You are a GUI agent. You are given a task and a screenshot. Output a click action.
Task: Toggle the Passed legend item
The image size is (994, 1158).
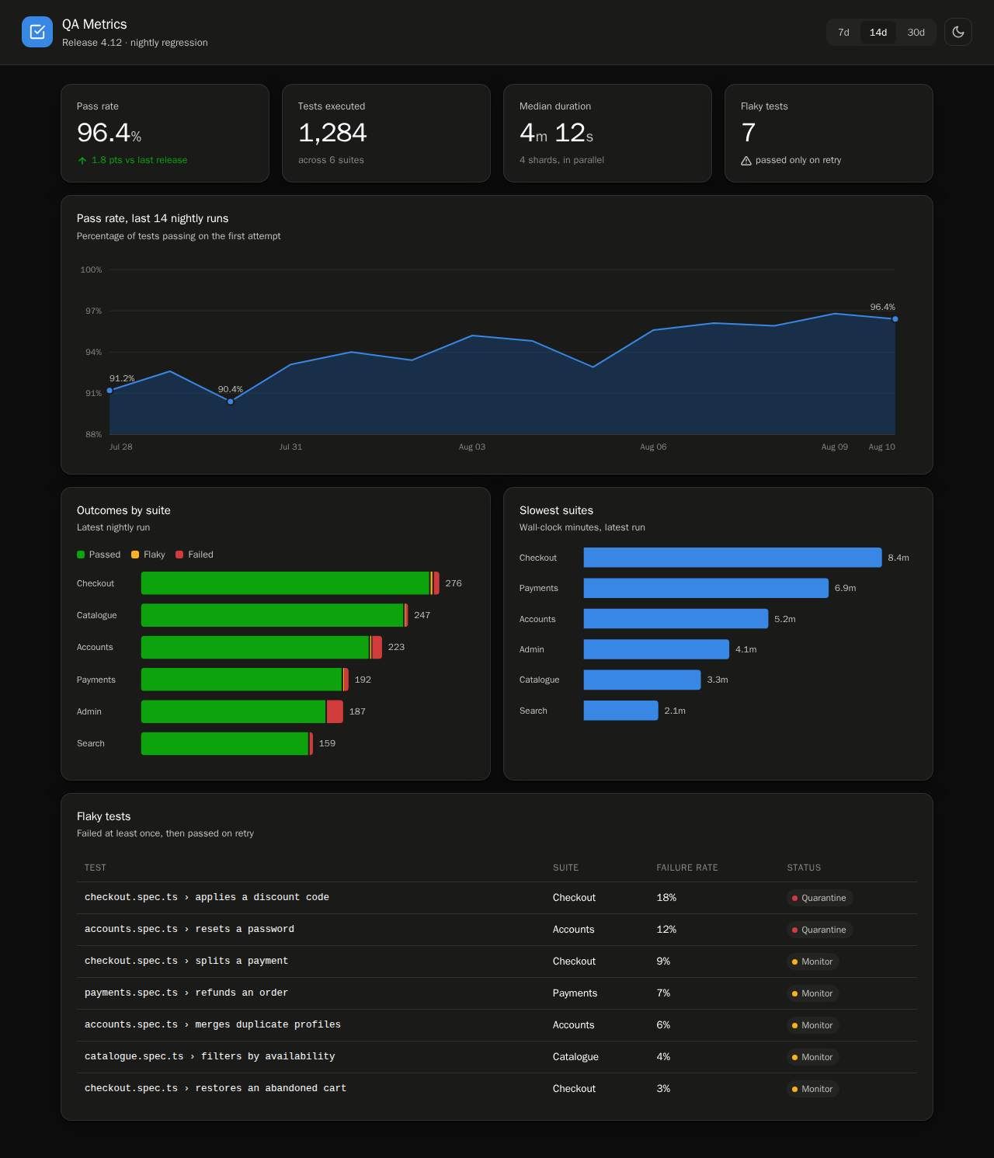click(99, 555)
